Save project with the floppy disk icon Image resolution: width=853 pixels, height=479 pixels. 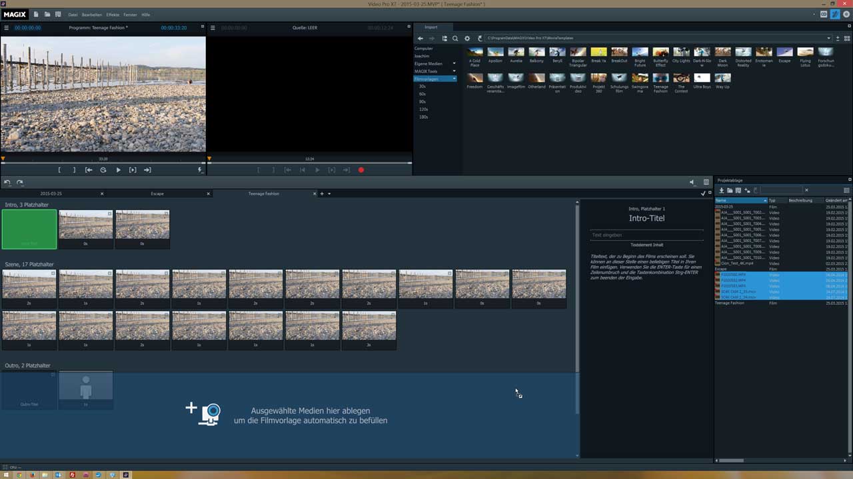[x=58, y=14]
